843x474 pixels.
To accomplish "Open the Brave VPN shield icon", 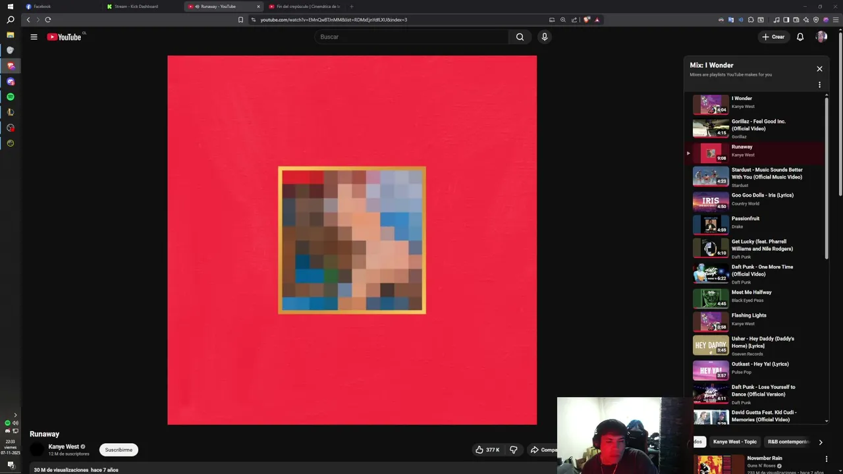I will click(x=816, y=20).
